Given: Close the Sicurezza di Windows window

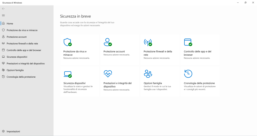Looking at the screenshot, I should 253,2.
